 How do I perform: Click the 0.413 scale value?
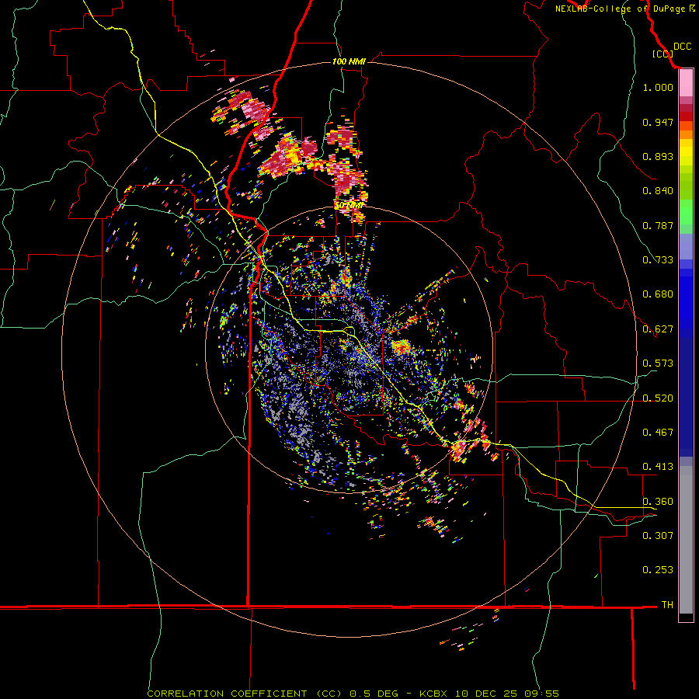[658, 467]
